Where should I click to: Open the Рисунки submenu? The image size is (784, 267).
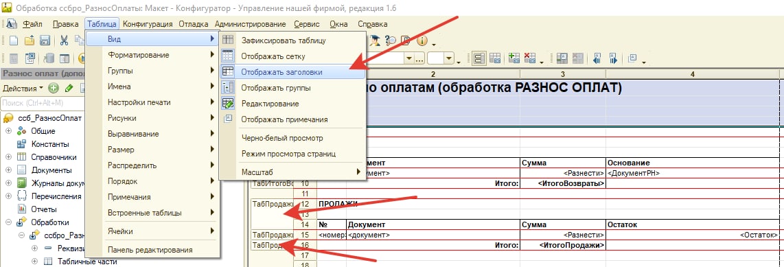[x=152, y=118]
